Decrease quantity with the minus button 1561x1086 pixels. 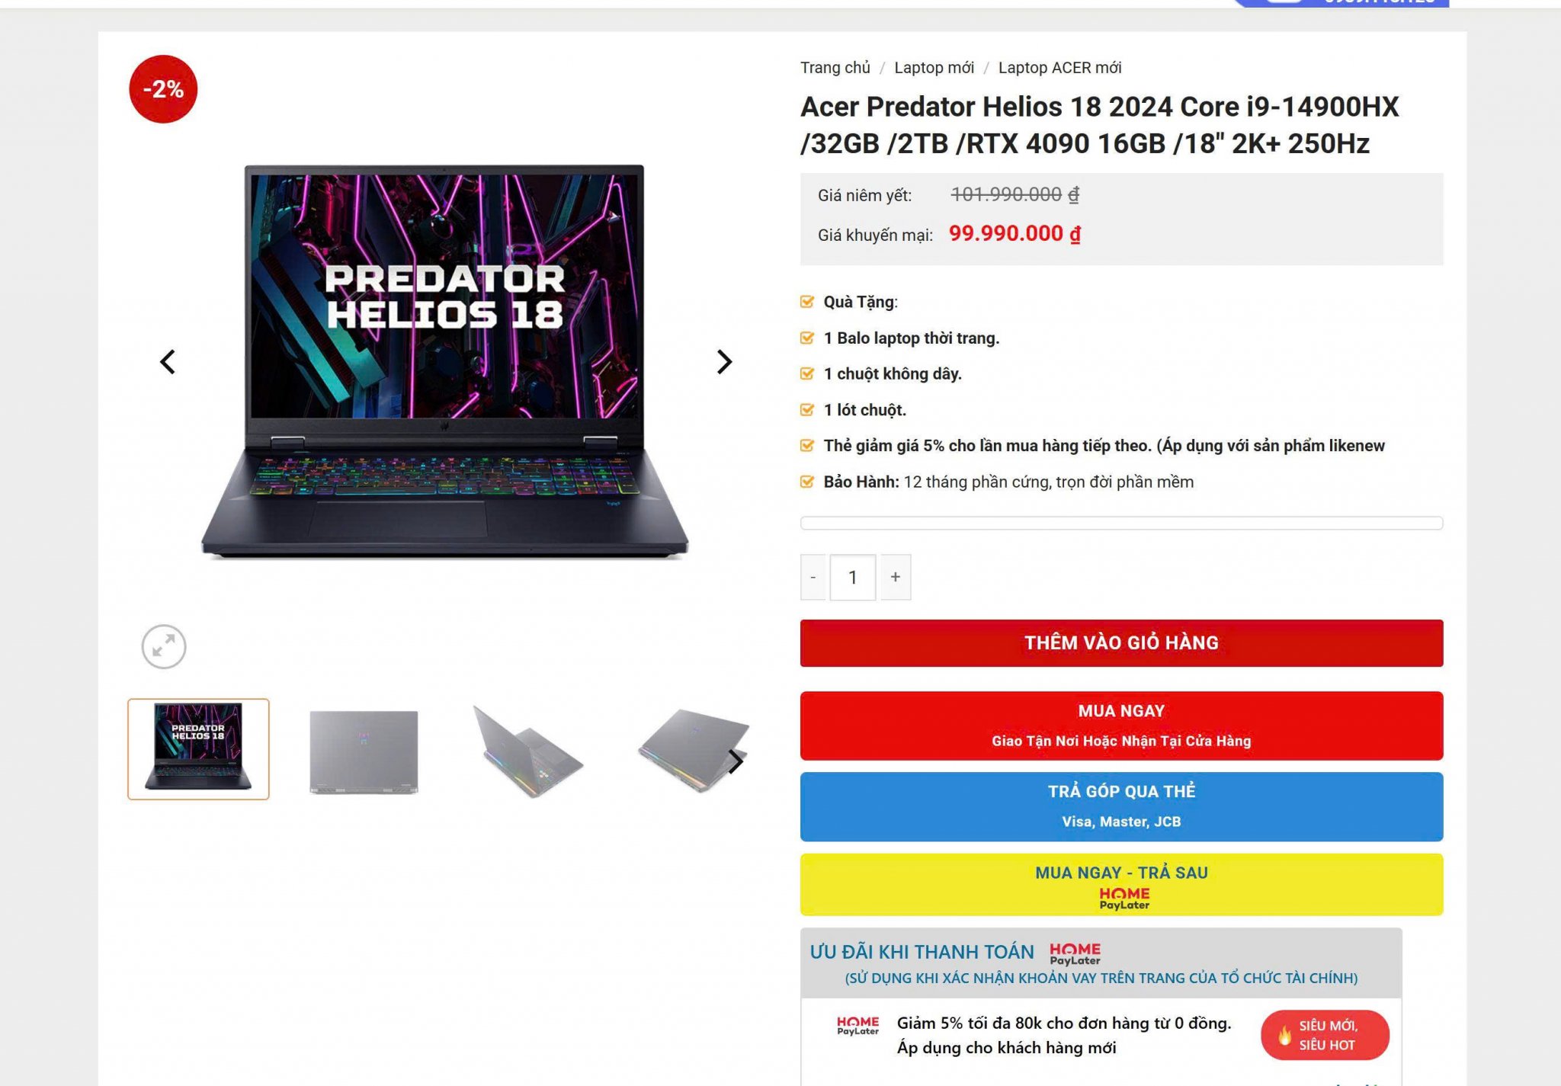click(813, 578)
